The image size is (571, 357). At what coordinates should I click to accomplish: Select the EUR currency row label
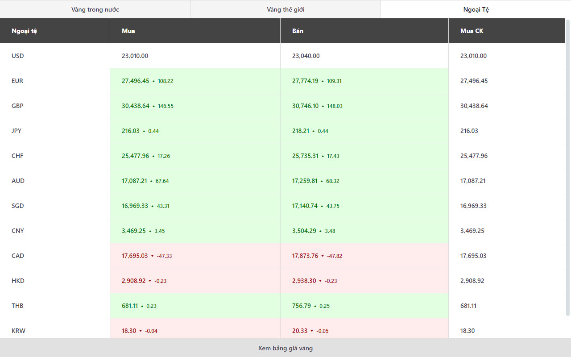[17, 81]
